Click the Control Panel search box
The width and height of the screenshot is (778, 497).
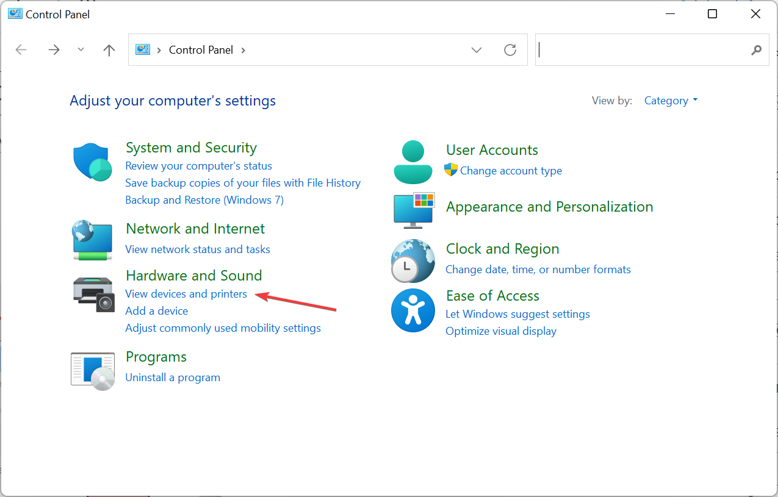tap(644, 50)
